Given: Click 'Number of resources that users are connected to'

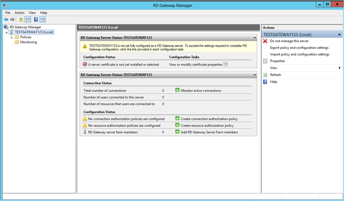Looking at the screenshot, I should coord(119,104).
